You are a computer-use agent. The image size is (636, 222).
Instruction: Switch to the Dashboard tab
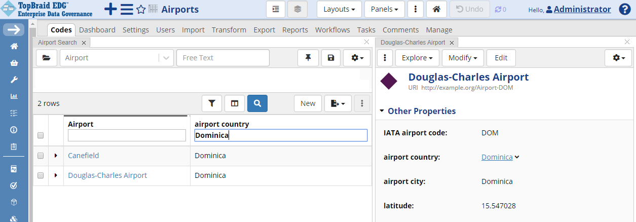[x=97, y=30]
